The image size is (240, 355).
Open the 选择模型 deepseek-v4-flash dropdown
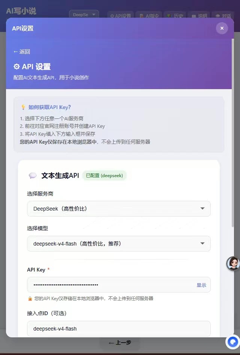pyautogui.click(x=119, y=244)
